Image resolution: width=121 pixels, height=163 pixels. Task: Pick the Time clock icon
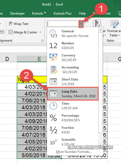pyautogui.click(x=53, y=106)
